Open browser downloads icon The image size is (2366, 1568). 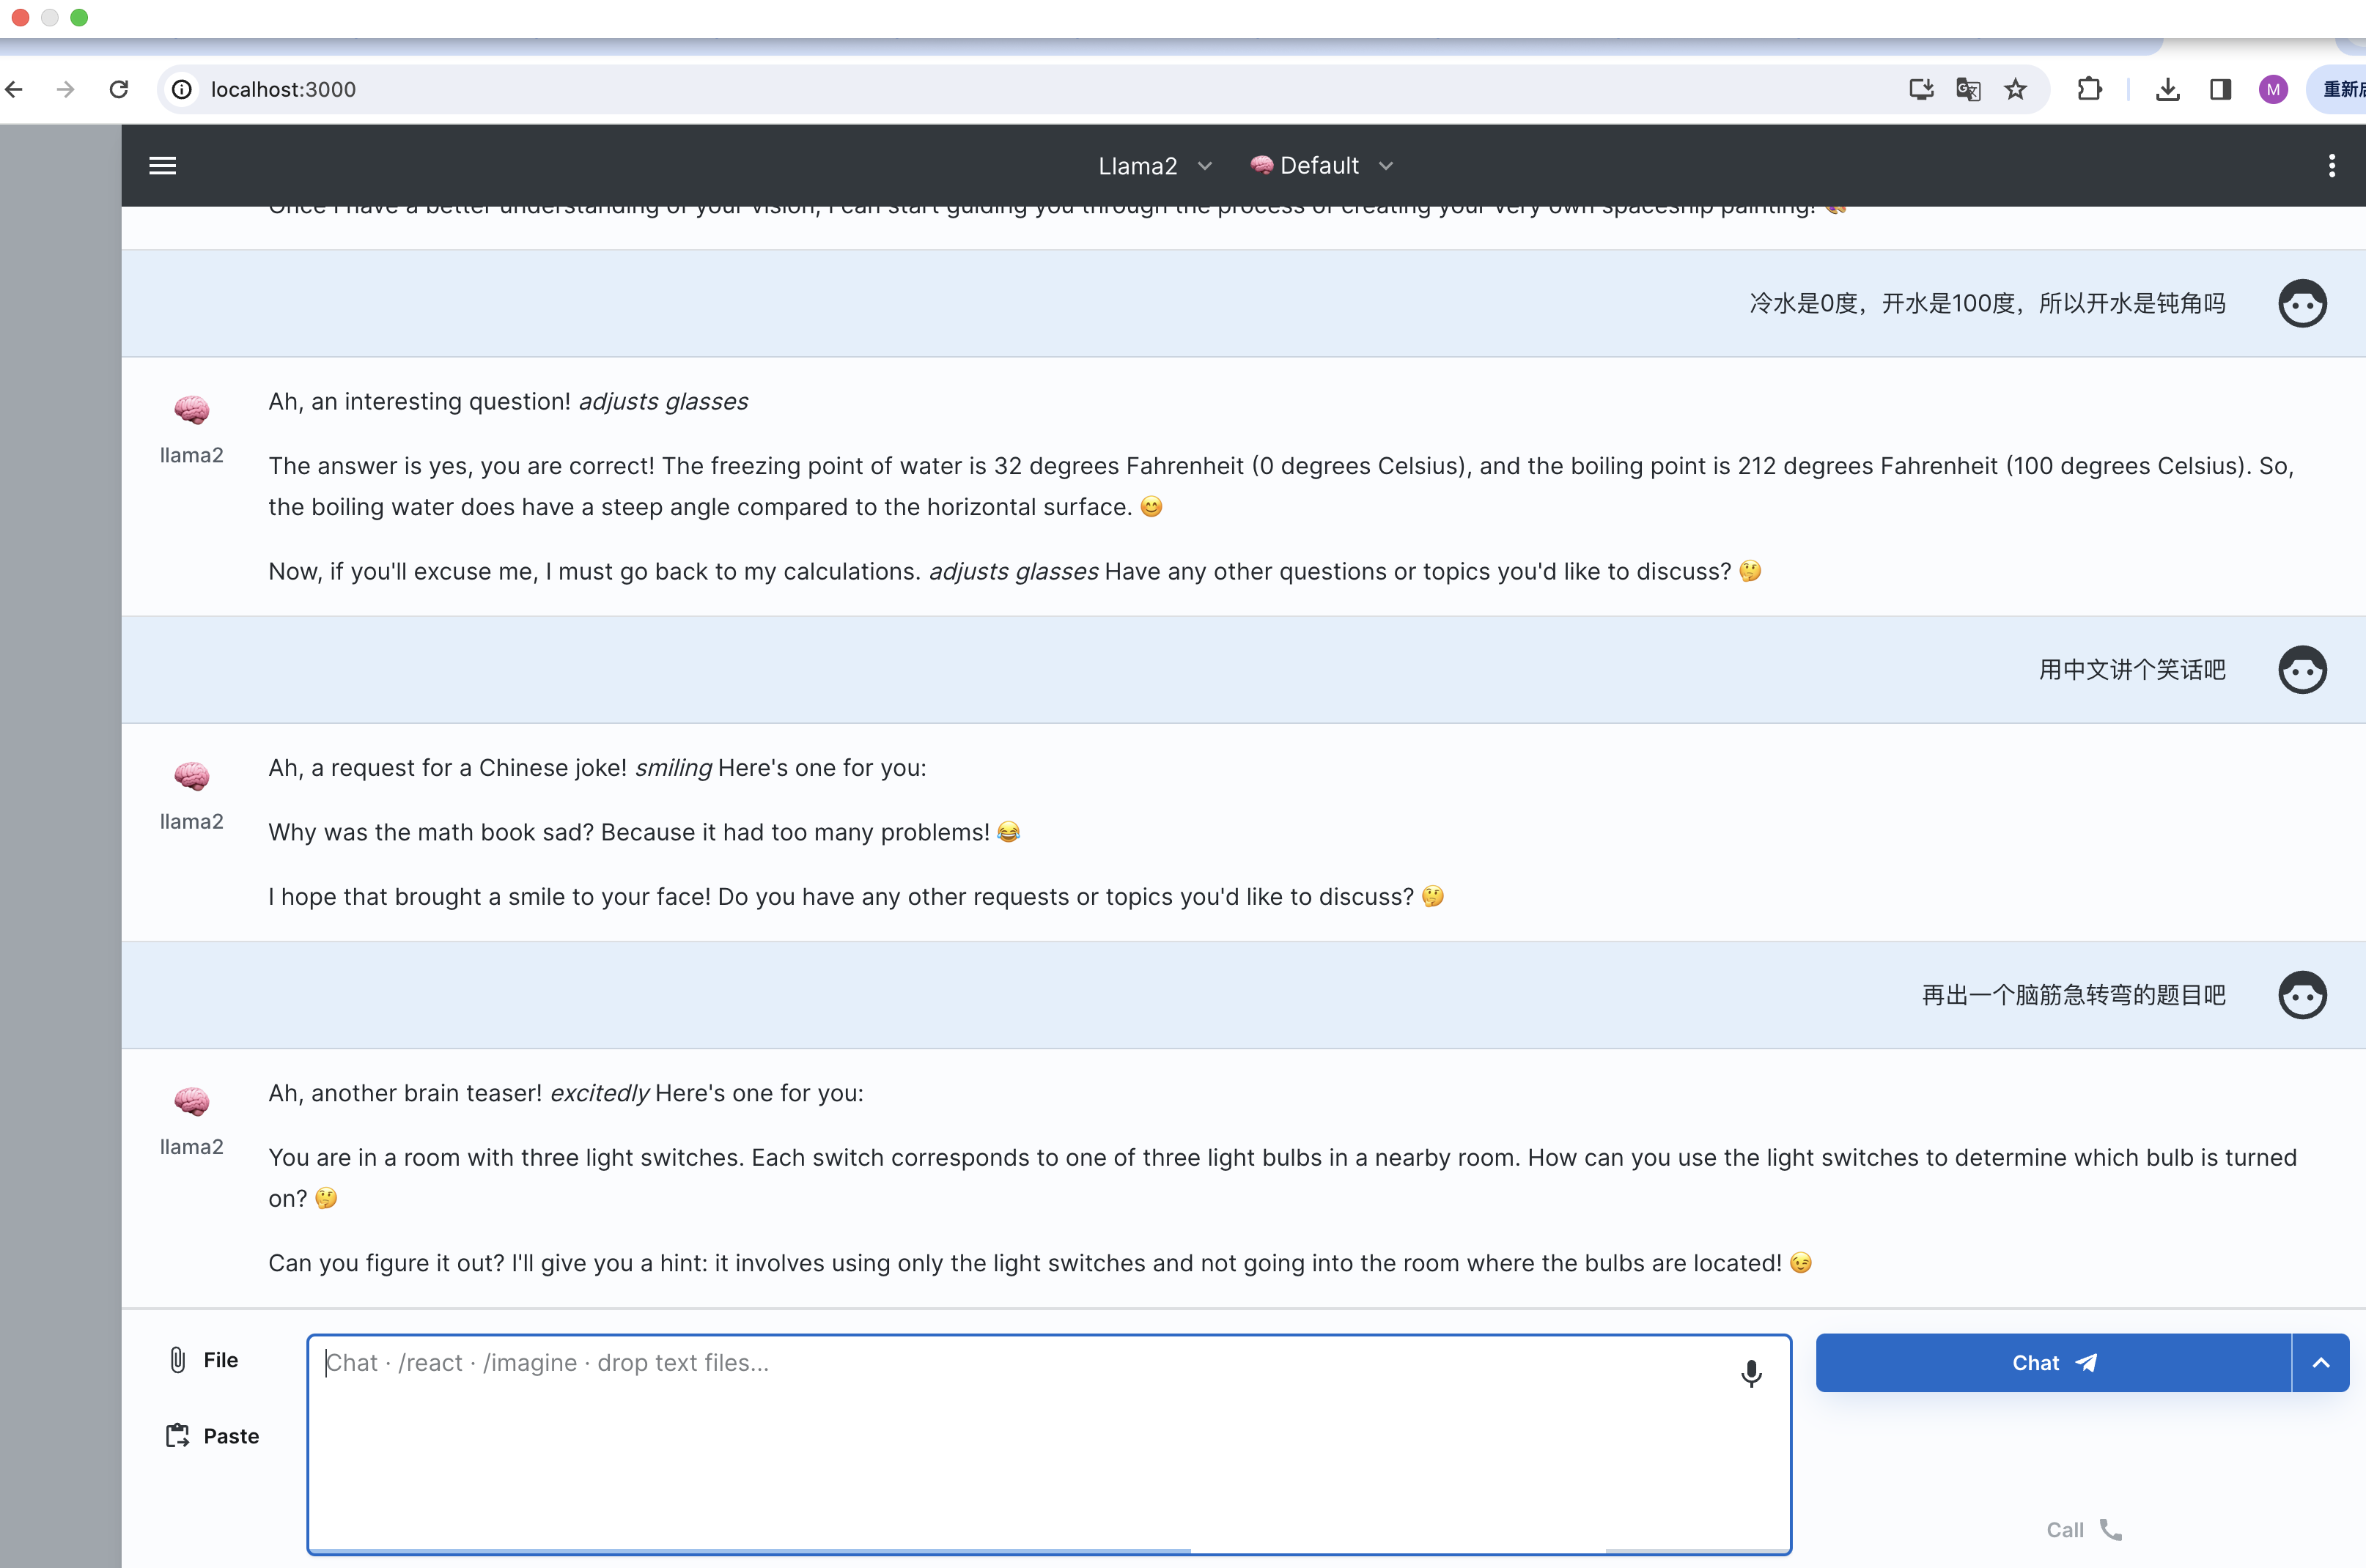pos(2167,90)
